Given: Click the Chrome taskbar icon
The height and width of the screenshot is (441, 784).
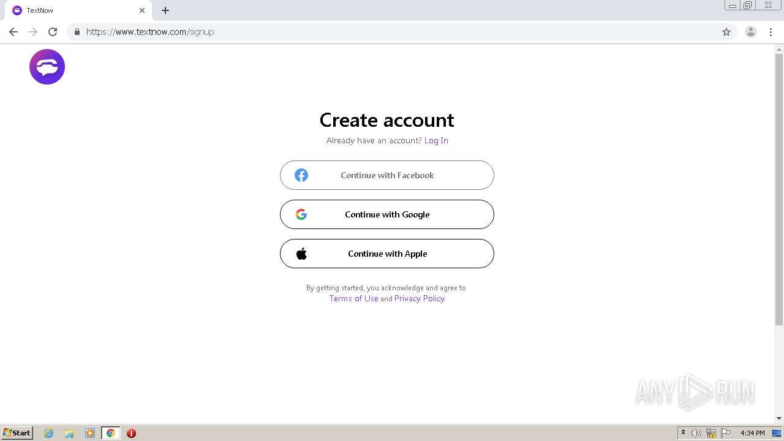Looking at the screenshot, I should tap(110, 433).
